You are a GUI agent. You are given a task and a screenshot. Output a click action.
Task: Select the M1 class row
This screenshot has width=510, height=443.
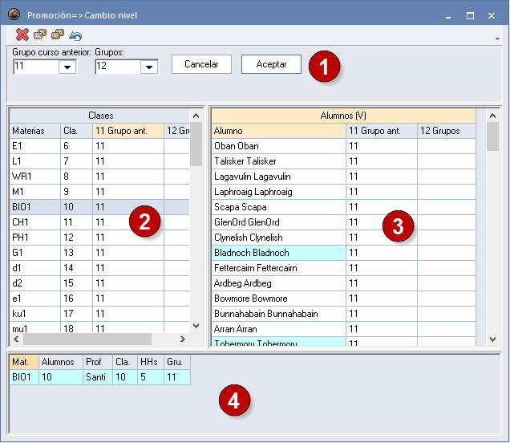[100, 192]
